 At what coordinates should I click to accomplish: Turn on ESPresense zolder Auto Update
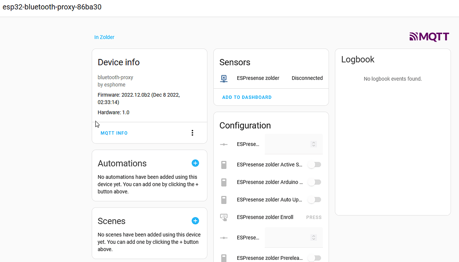pos(314,199)
